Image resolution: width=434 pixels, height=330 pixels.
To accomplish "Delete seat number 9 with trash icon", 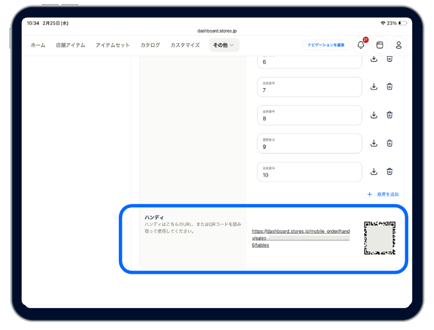I will tap(390, 143).
